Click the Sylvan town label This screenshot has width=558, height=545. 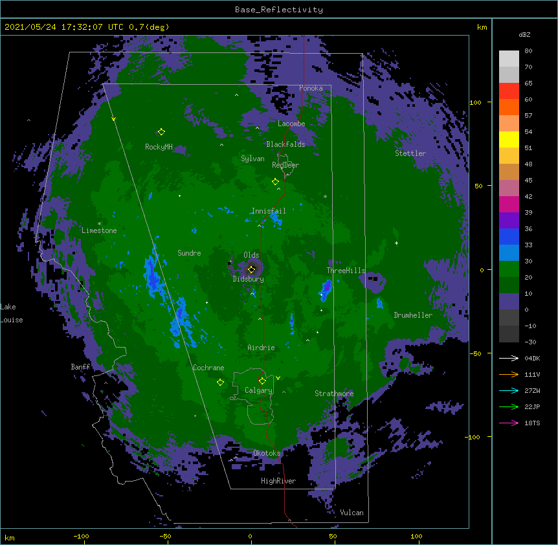click(252, 159)
